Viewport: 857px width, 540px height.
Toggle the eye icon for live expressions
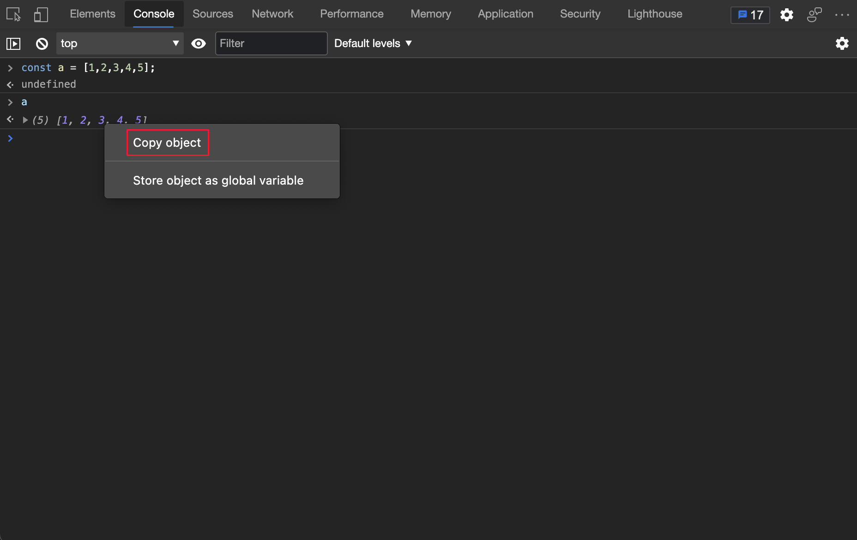[x=199, y=43]
